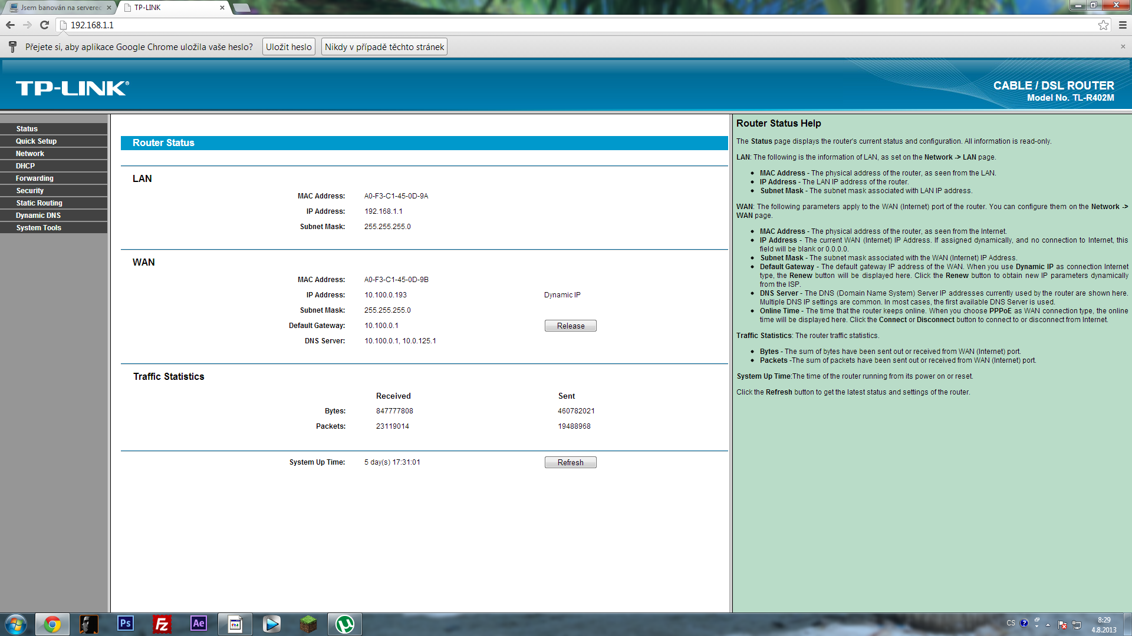
Task: Open Chrome menu hamburger icon
Action: click(x=1123, y=25)
